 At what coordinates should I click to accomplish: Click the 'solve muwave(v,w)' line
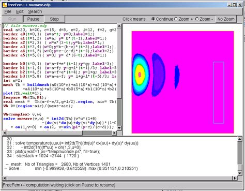pos(50,119)
